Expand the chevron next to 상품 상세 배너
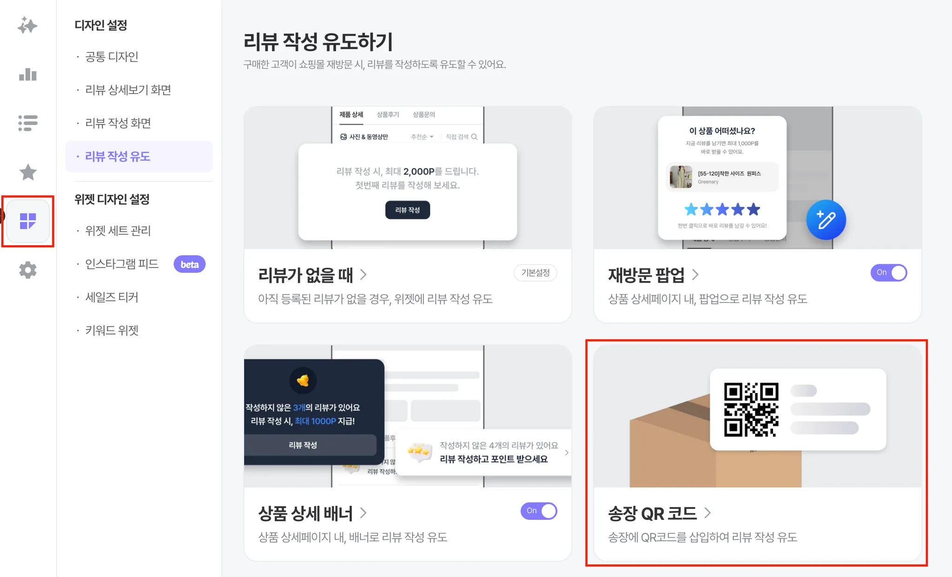The image size is (952, 577). click(364, 513)
